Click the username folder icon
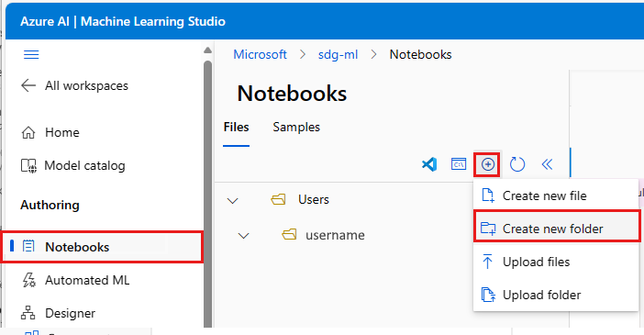Viewport: 644px width, 335px height. click(x=289, y=235)
